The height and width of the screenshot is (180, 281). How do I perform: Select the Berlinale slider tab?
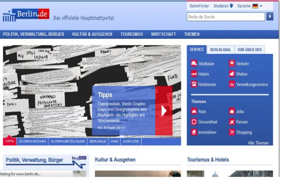[x=98, y=142]
